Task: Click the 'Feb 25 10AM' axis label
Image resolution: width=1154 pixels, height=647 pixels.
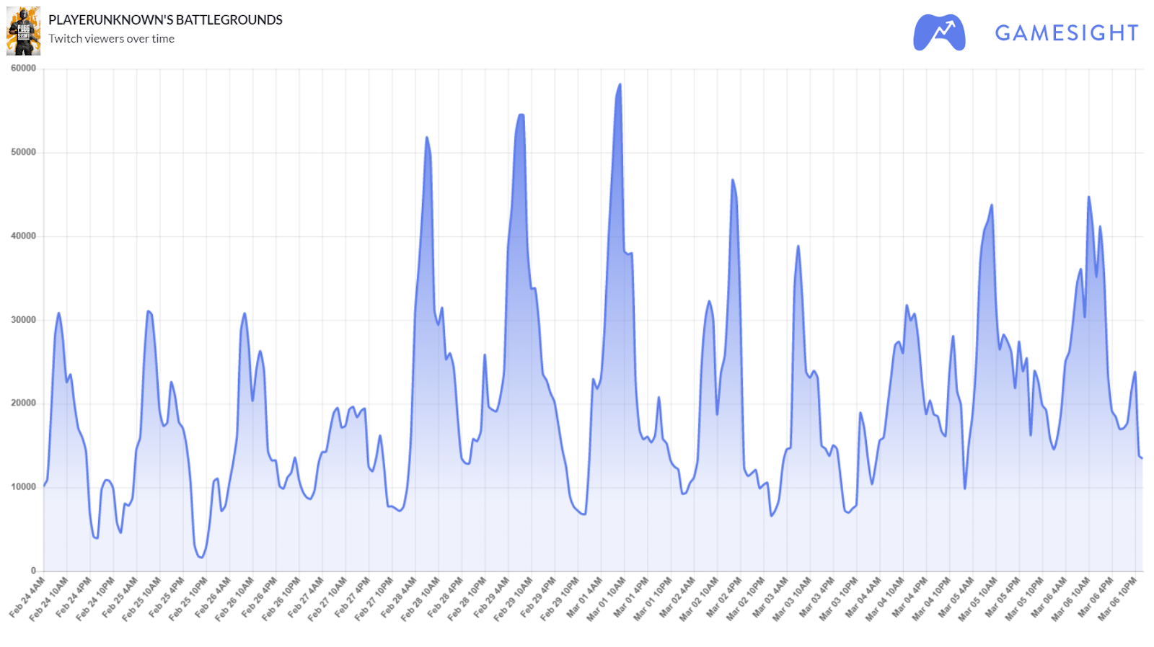Action: [x=142, y=598]
